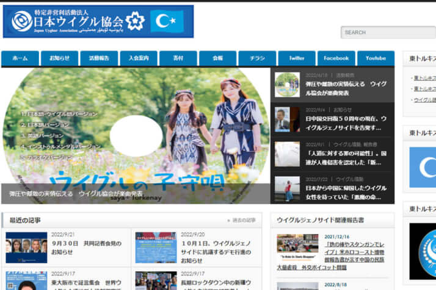Open headline 「人道に対する罪の可能性」

[346, 158]
